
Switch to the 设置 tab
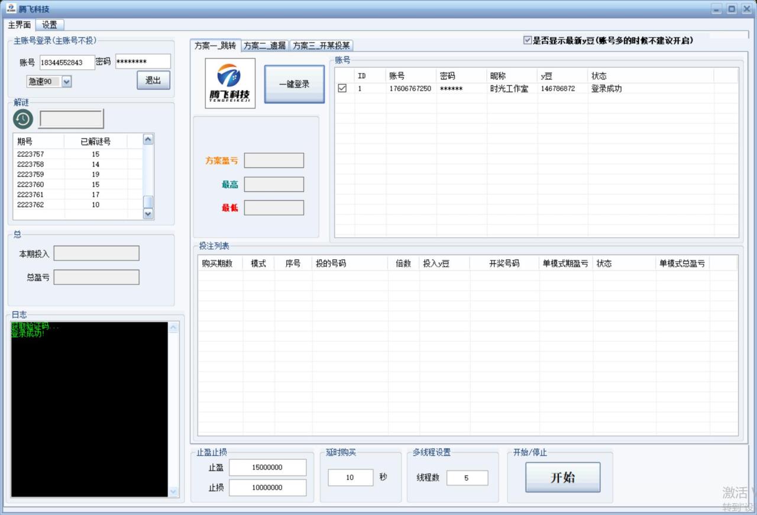tap(49, 24)
